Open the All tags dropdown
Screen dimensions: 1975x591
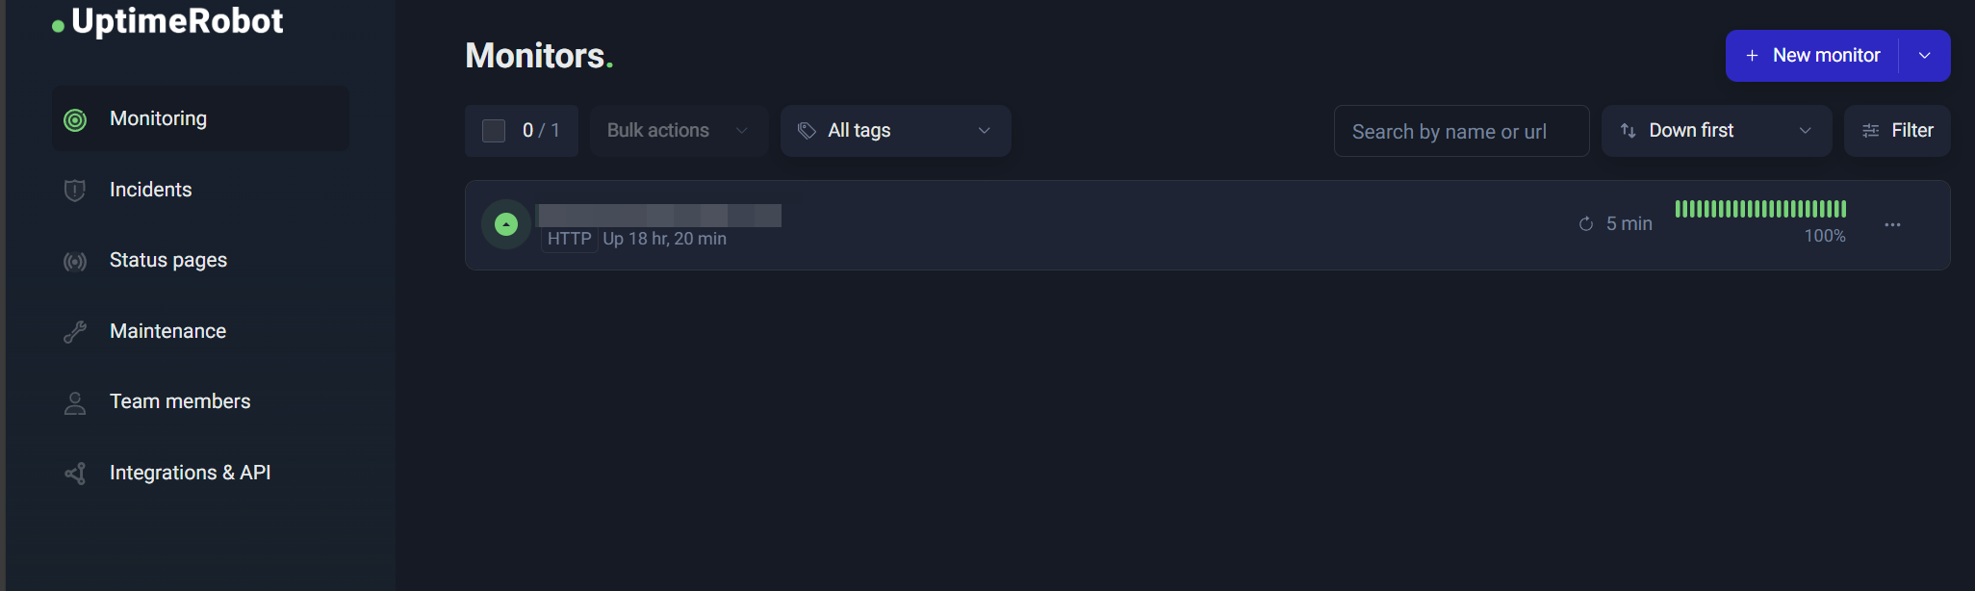click(x=896, y=131)
